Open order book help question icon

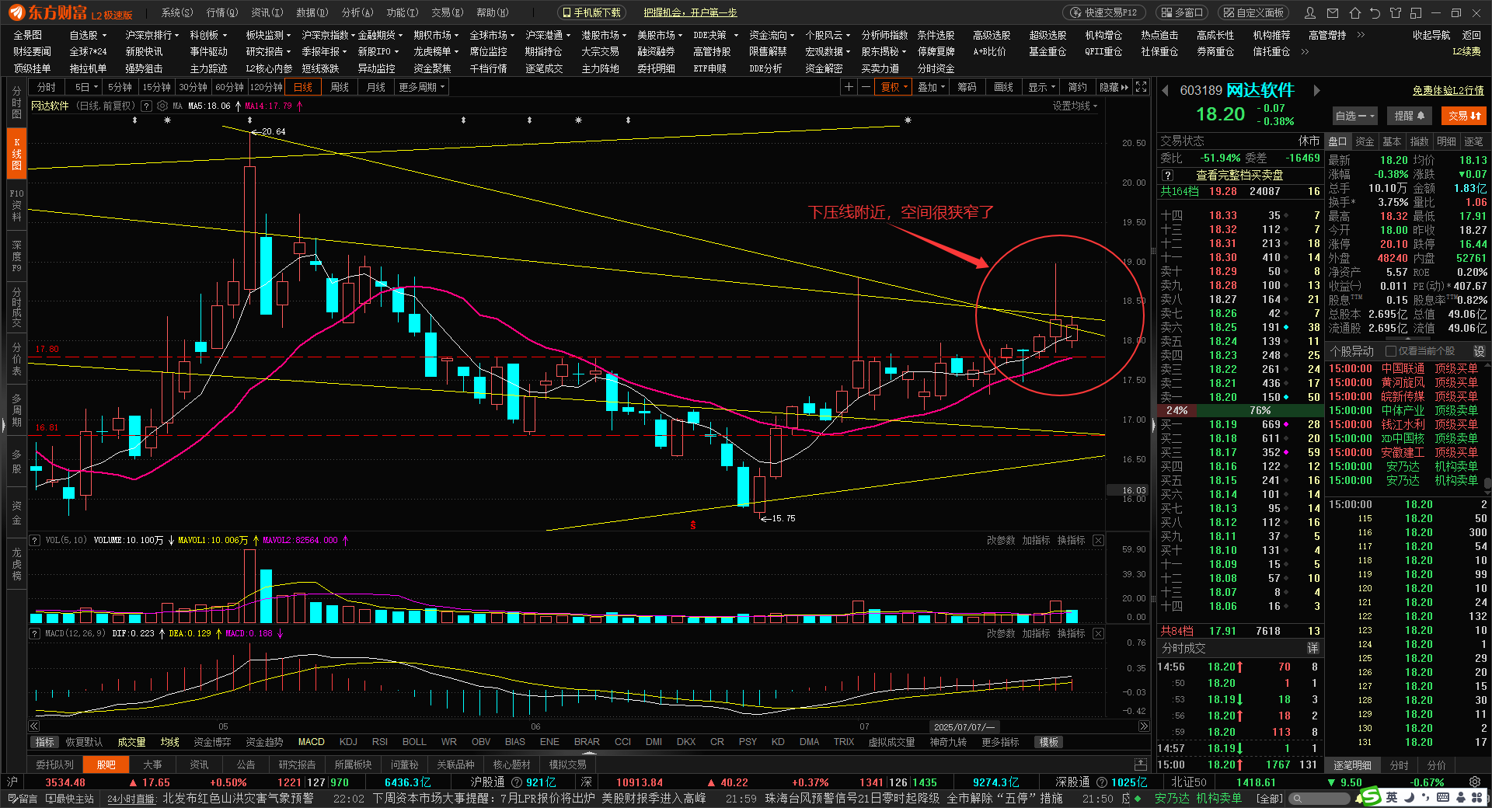(x=1167, y=176)
